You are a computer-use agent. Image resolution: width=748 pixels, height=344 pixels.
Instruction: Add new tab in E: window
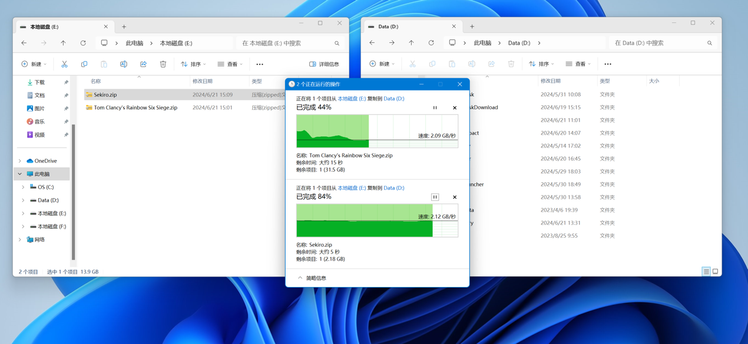click(124, 26)
